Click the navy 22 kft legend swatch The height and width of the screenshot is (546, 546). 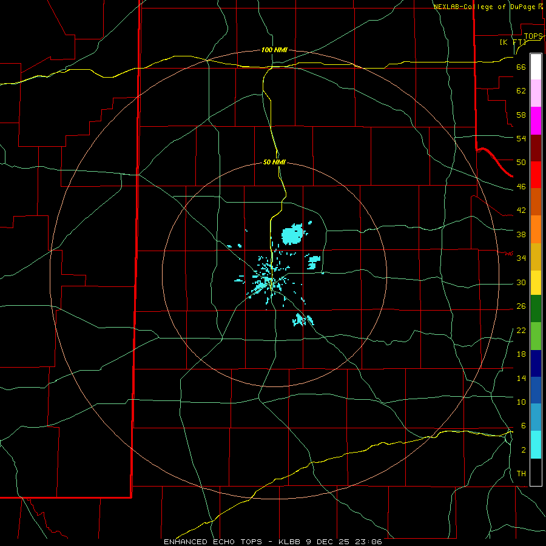(x=536, y=363)
